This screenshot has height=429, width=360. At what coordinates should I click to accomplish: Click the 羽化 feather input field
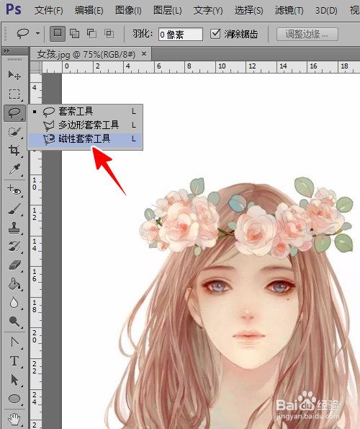181,34
